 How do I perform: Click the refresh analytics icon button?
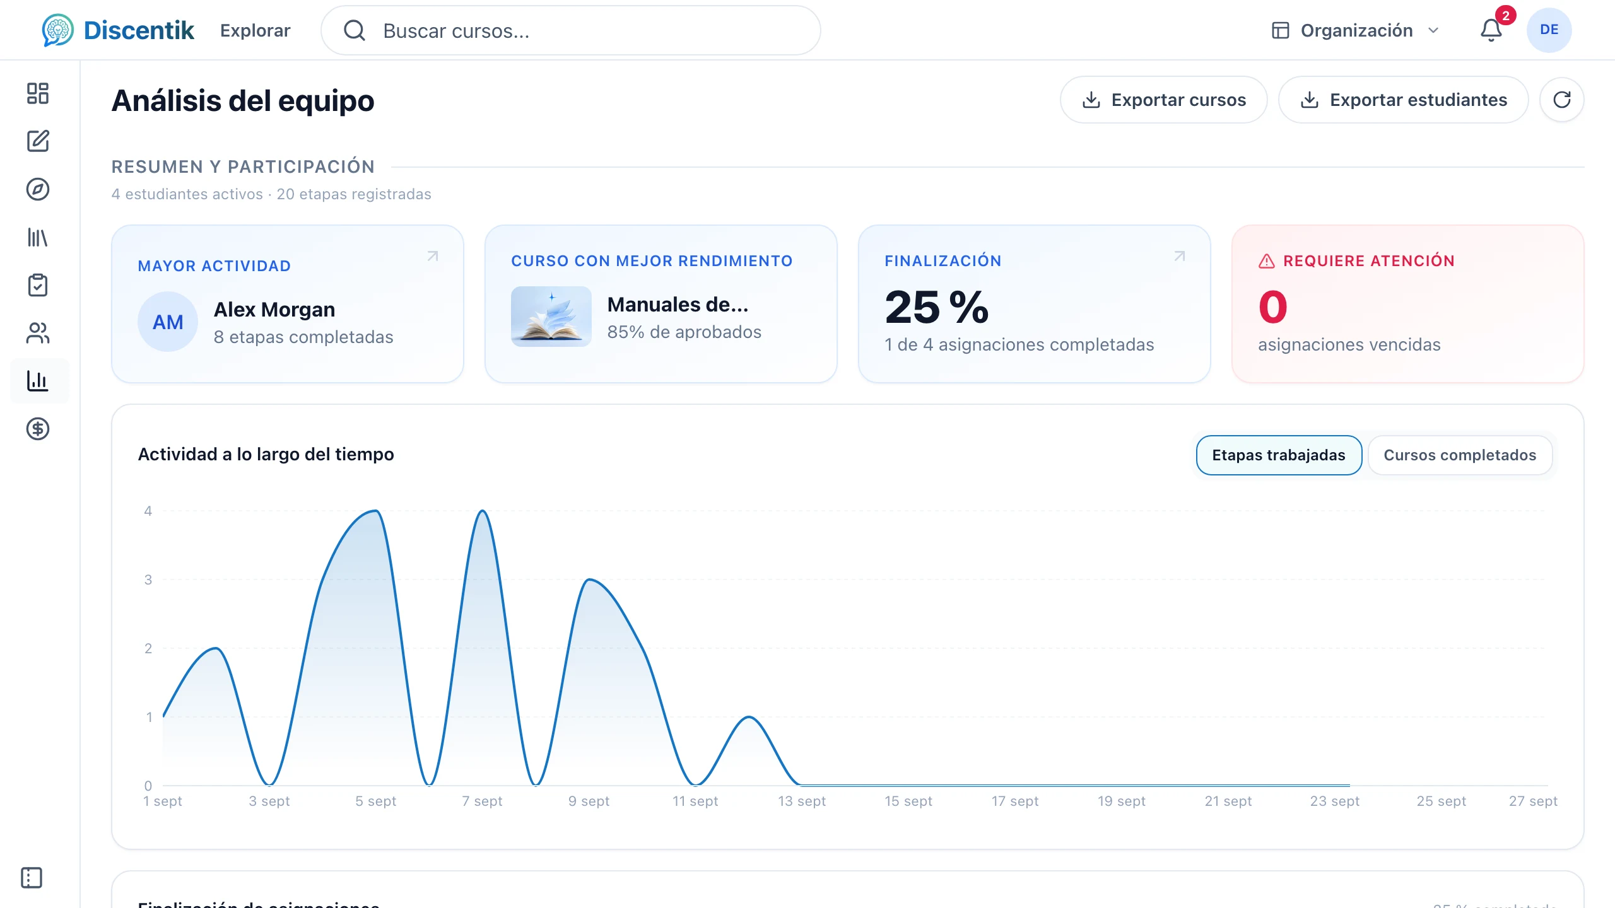click(x=1562, y=100)
